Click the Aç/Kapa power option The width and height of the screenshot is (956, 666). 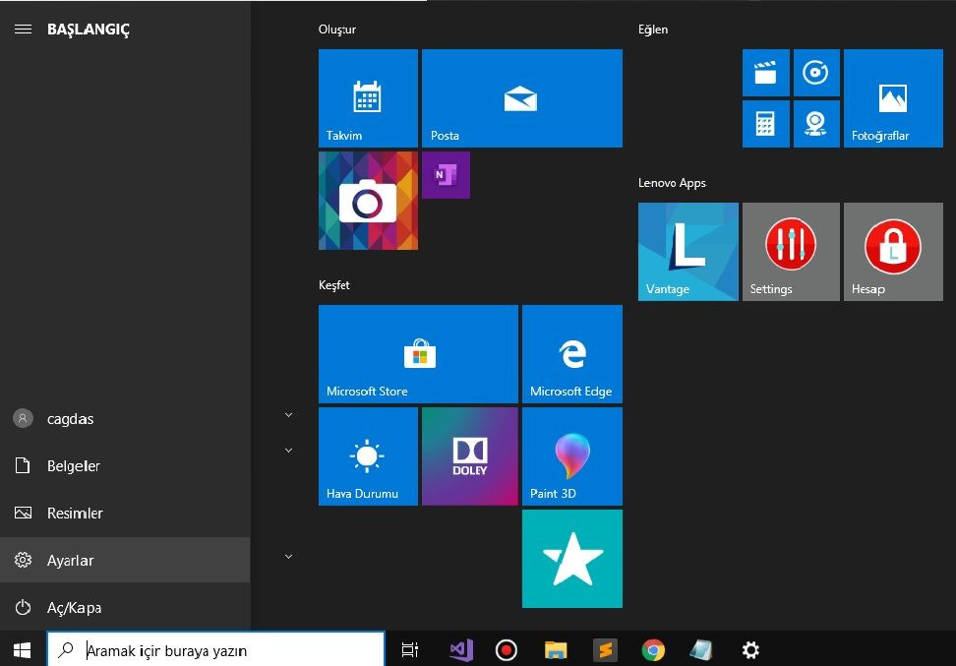pos(125,607)
